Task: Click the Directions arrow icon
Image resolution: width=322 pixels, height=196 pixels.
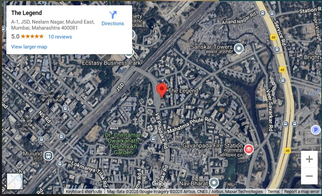Action: [x=113, y=15]
